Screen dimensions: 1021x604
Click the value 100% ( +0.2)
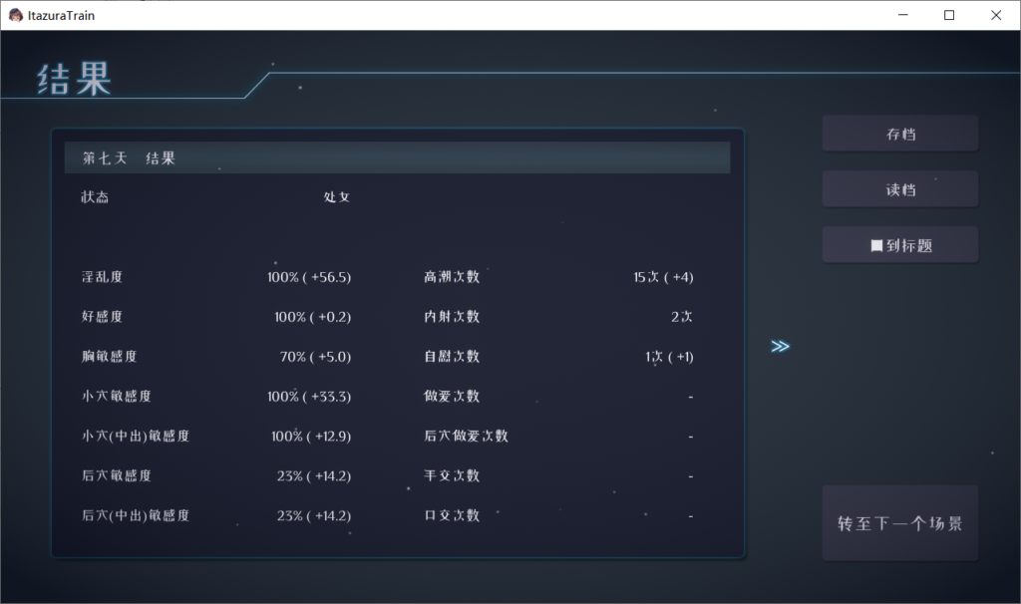pos(312,317)
